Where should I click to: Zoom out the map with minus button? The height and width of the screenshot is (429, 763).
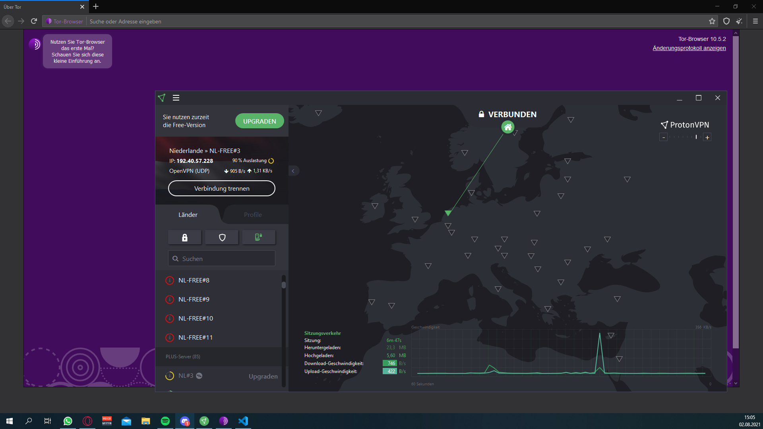(x=663, y=137)
